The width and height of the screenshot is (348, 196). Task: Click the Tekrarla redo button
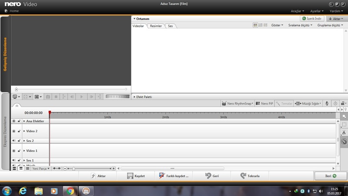pos(250,176)
